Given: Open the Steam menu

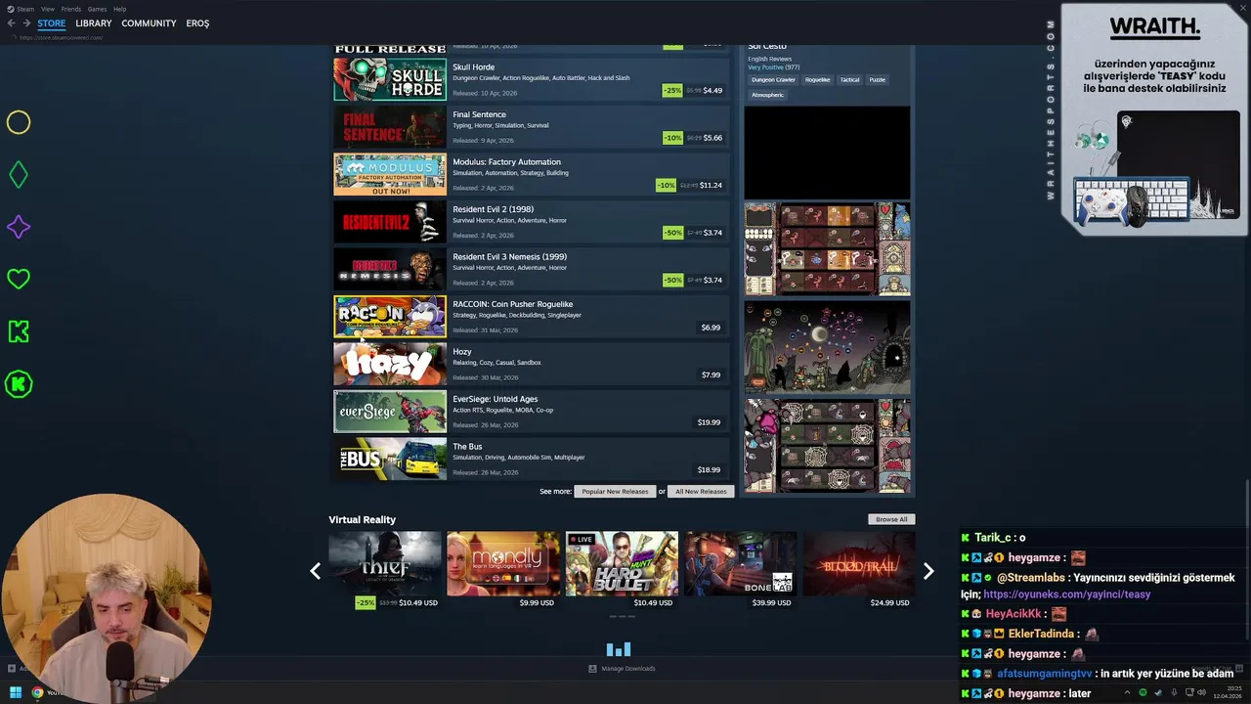Looking at the screenshot, I should pos(23,9).
